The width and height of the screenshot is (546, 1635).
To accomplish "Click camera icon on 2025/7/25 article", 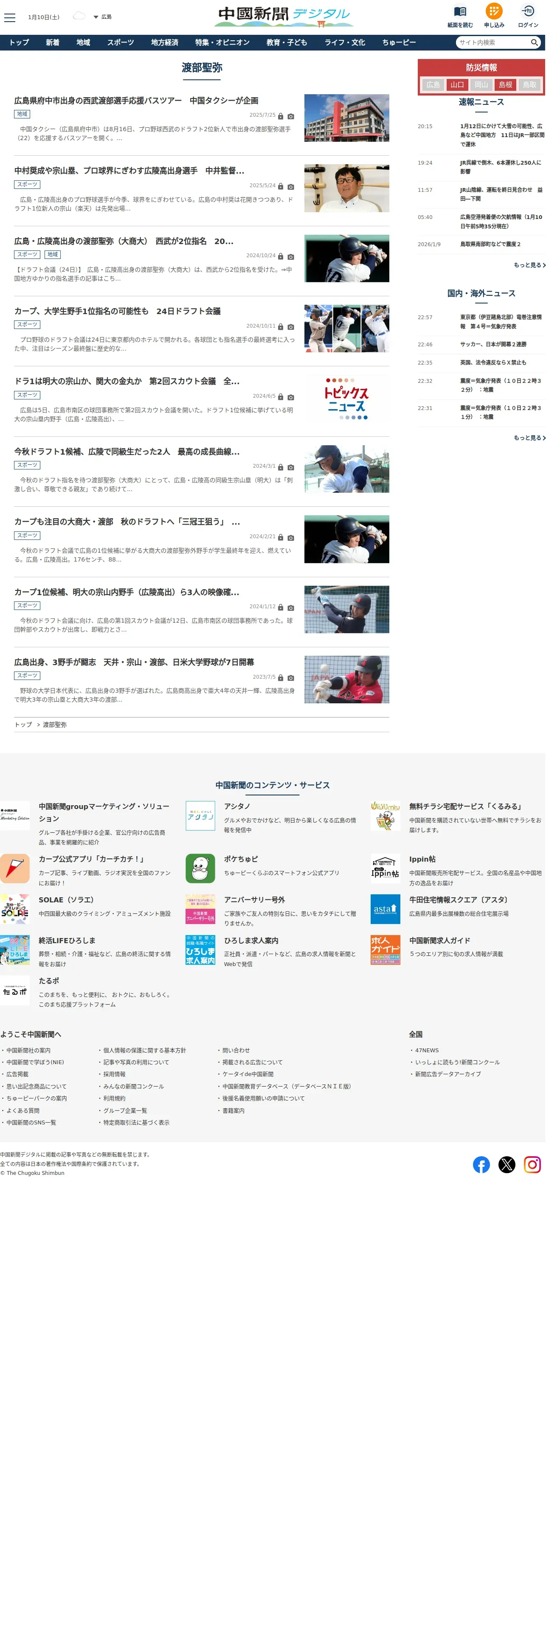I will point(291,116).
